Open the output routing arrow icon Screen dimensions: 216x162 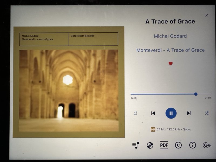coord(207,145)
